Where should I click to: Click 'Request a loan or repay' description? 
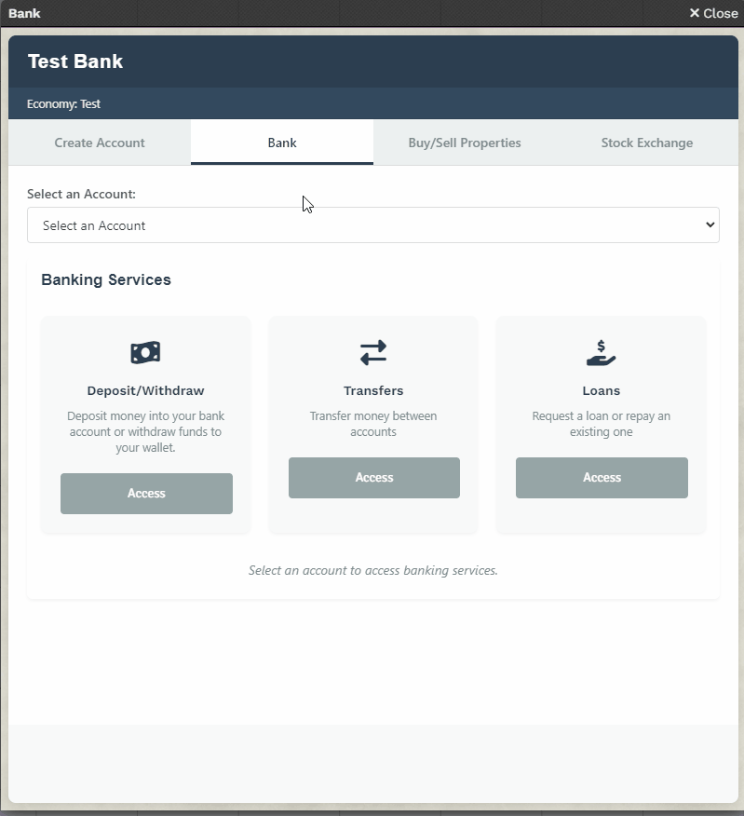click(601, 424)
